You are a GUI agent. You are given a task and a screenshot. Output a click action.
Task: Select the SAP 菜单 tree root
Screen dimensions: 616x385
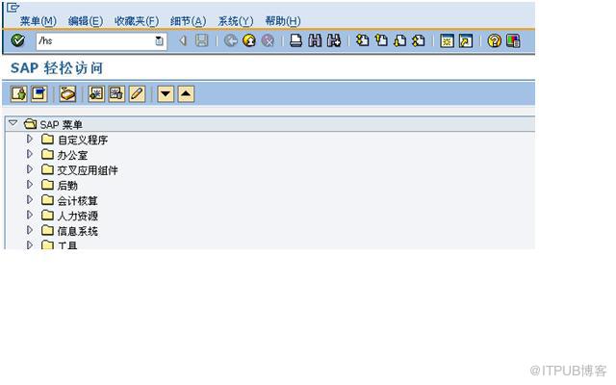(x=61, y=124)
